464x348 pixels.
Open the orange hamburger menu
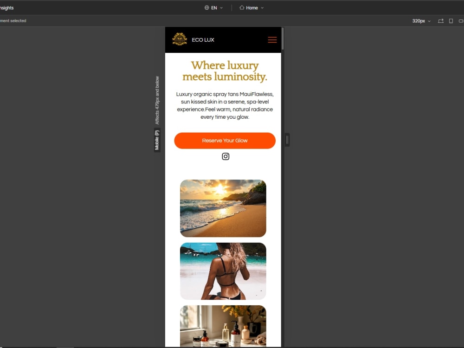tap(272, 39)
